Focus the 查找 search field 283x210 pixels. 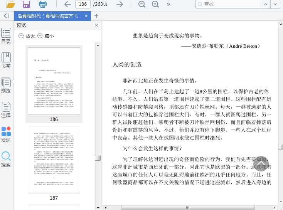(228, 4)
